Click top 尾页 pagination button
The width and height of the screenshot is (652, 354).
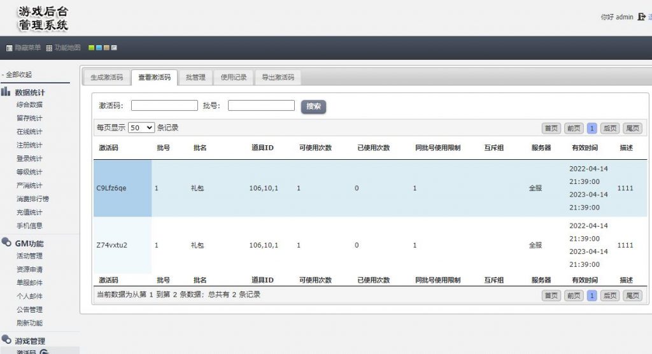(632, 128)
